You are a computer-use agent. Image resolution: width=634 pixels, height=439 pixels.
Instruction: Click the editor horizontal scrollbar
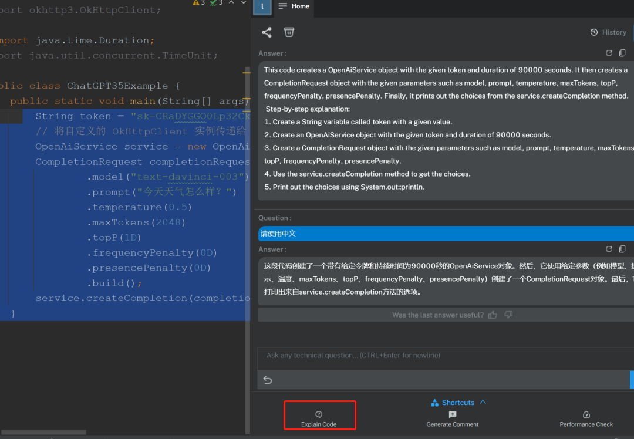pyautogui.click(x=43, y=433)
